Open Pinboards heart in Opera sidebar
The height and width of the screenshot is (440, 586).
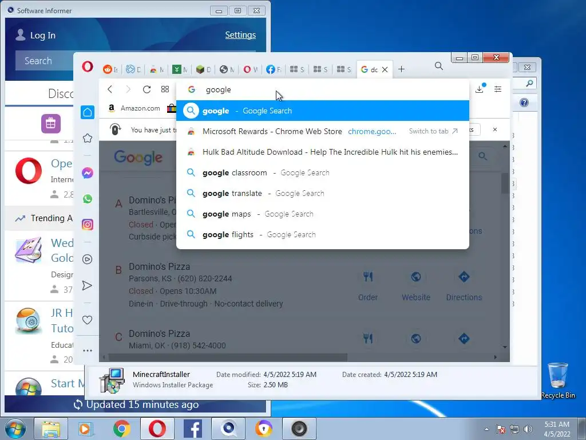click(87, 320)
